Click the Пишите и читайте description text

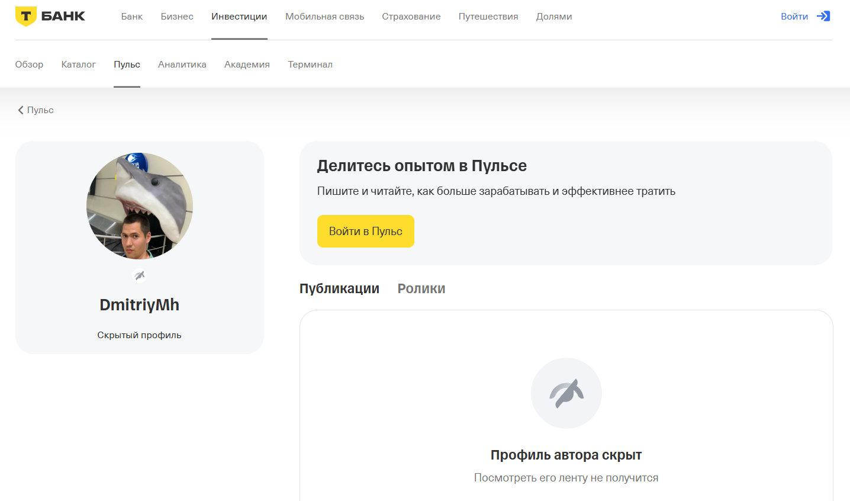pyautogui.click(x=496, y=191)
